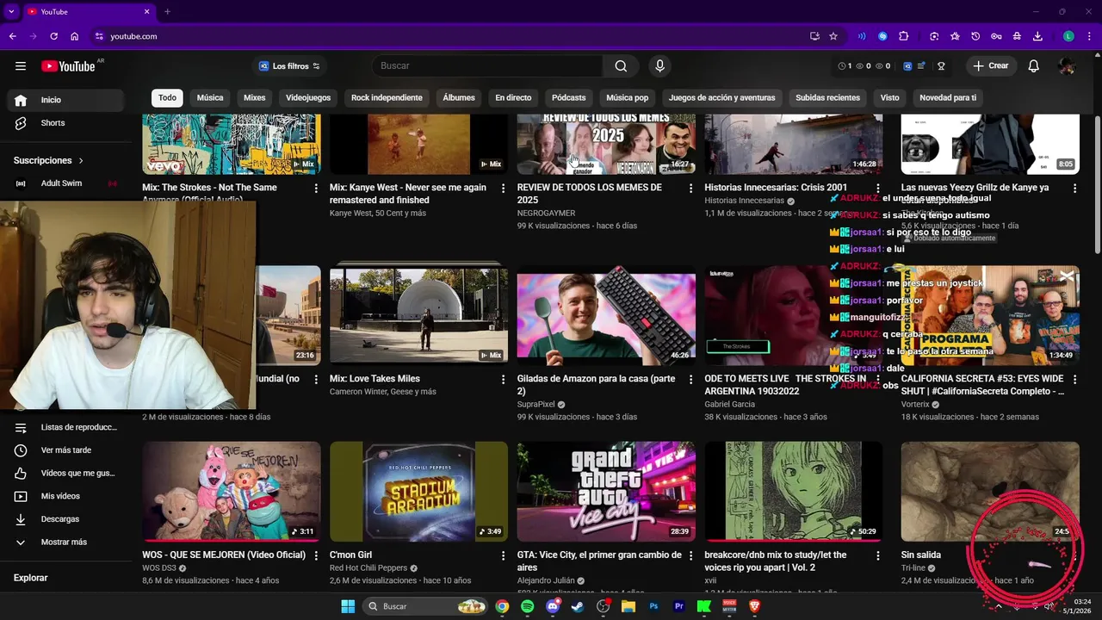
Task: Open the account avatar menu
Action: click(1067, 66)
